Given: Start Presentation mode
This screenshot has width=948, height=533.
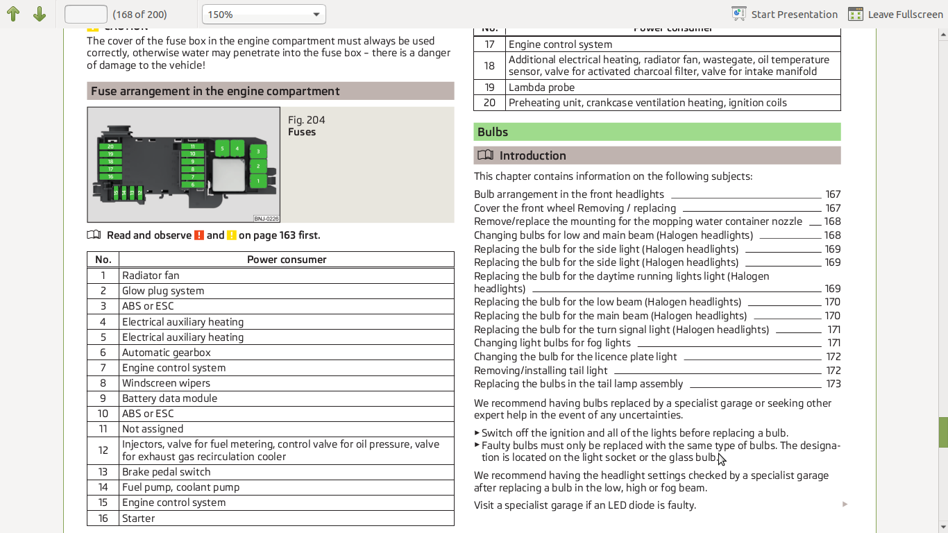Looking at the screenshot, I should click(x=784, y=15).
